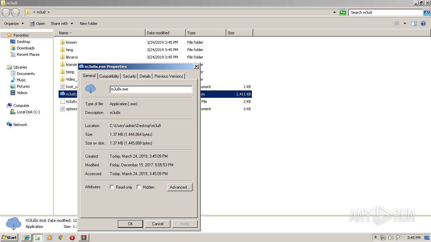Image resolution: width=431 pixels, height=242 pixels.
Task: Select the Video_ folder icon
Action: click(62, 79)
